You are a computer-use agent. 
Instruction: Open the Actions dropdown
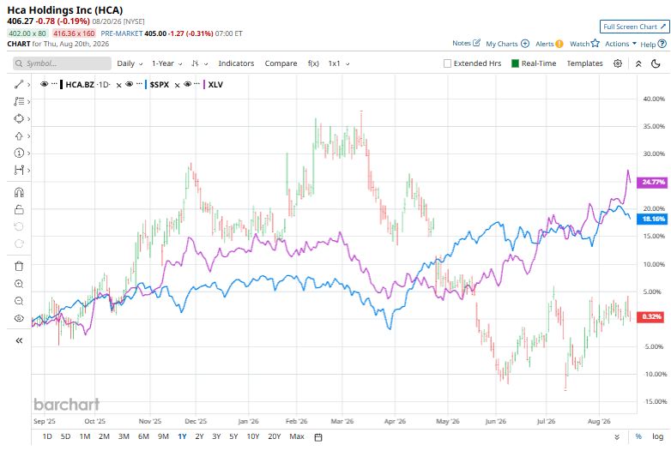pos(621,44)
